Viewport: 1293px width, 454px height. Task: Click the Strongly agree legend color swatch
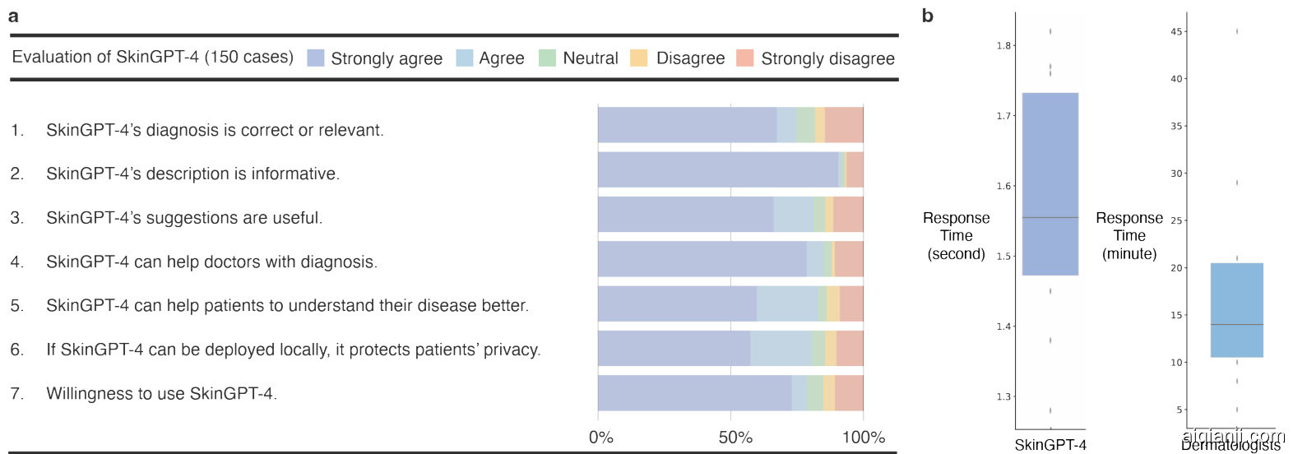(x=315, y=58)
